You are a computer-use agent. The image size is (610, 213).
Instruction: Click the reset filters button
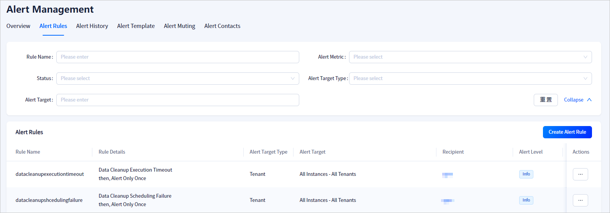tap(546, 100)
